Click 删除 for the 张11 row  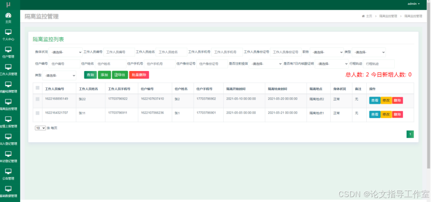397,114
